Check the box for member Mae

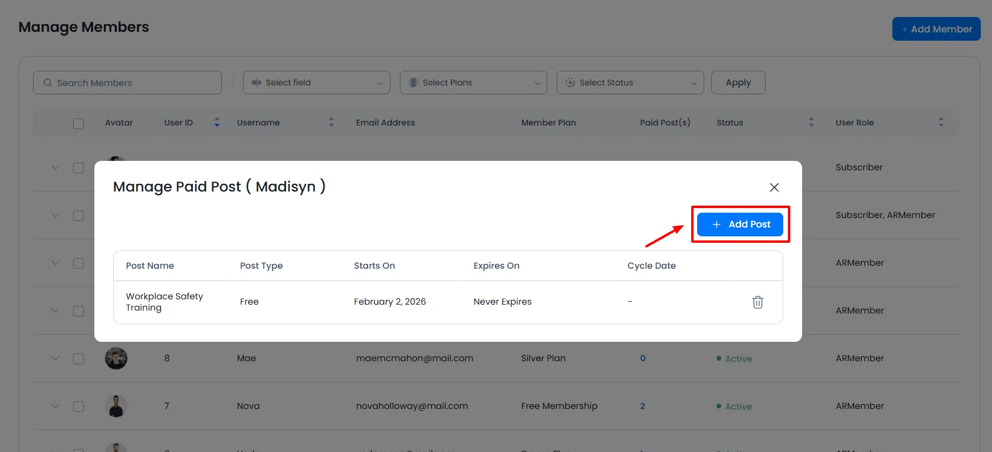[x=78, y=359]
